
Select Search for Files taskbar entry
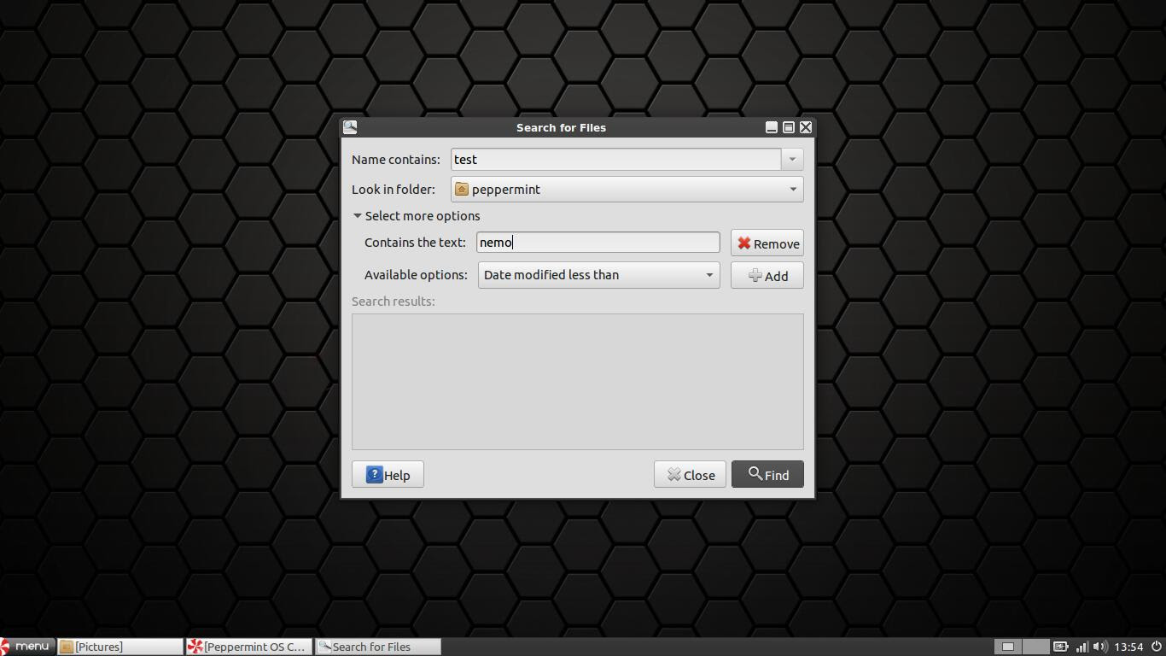click(x=378, y=647)
